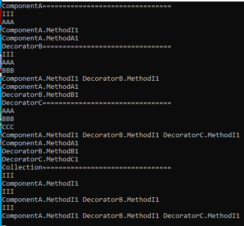Select DecoratorB.MethodB1 line in DecoratorC section

[40, 151]
